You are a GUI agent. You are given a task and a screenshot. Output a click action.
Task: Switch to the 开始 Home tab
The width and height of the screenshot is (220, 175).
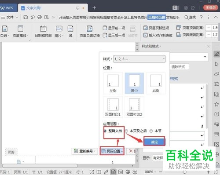point(62,17)
